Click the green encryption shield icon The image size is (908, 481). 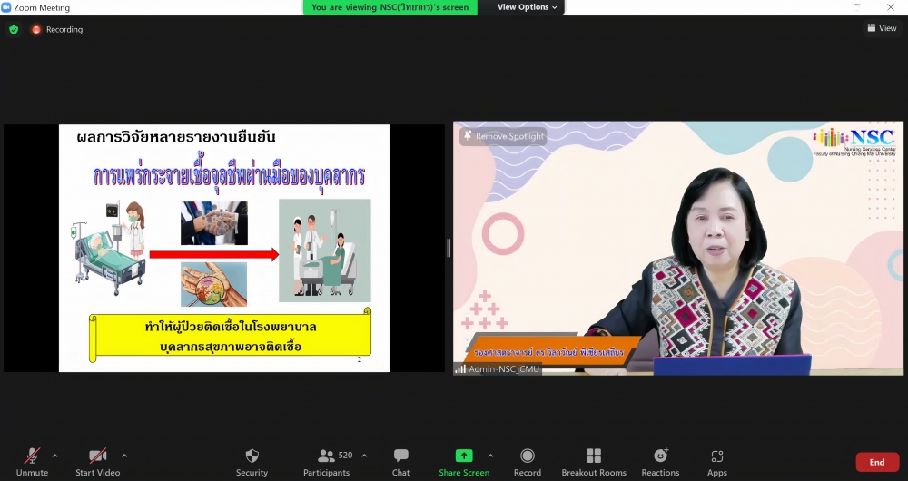pos(14,29)
